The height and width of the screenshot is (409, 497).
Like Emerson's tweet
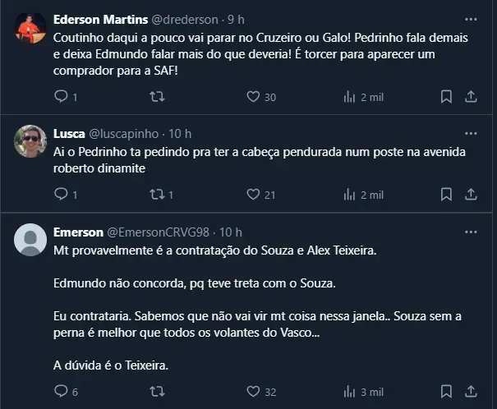click(254, 392)
